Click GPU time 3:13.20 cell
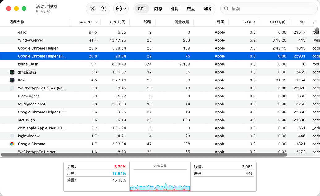320x196 pixels. 279,40
